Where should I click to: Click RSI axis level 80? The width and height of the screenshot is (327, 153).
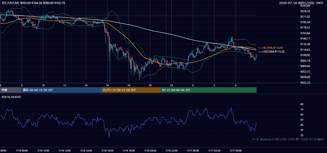click(x=302, y=104)
